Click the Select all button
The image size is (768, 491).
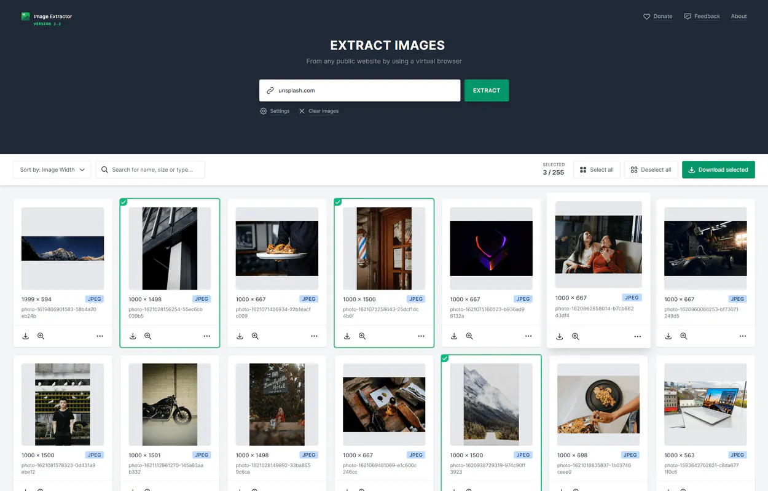[597, 170]
